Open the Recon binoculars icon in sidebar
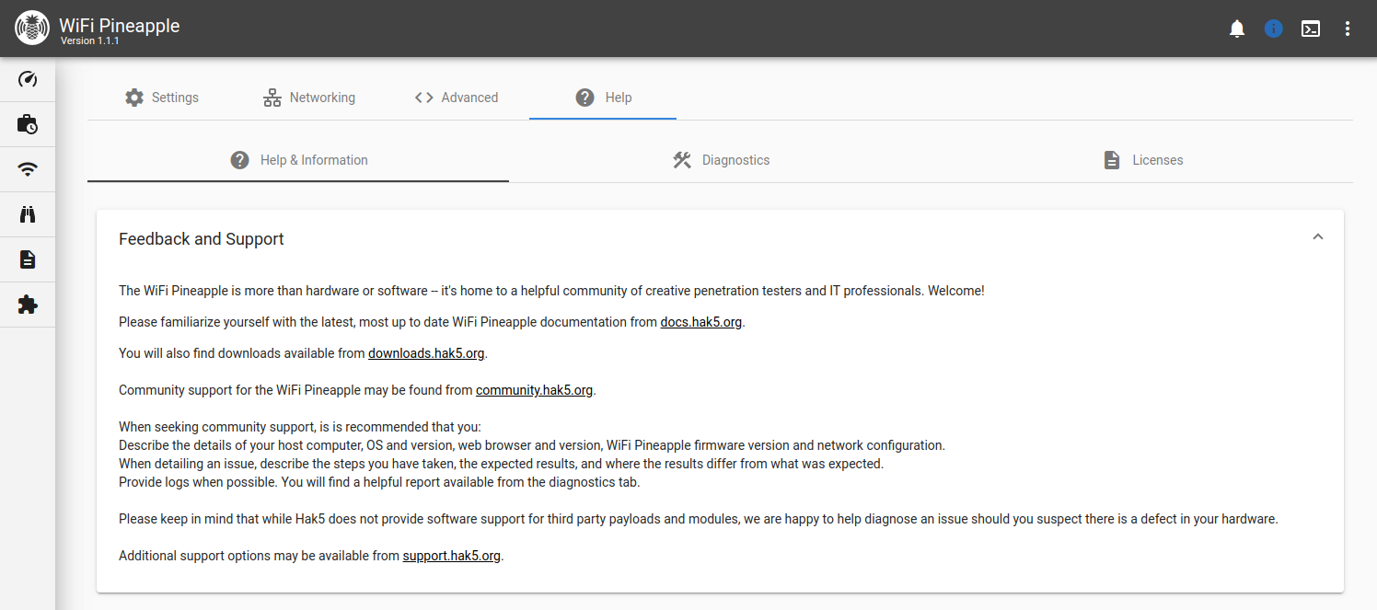The image size is (1377, 610). (28, 214)
